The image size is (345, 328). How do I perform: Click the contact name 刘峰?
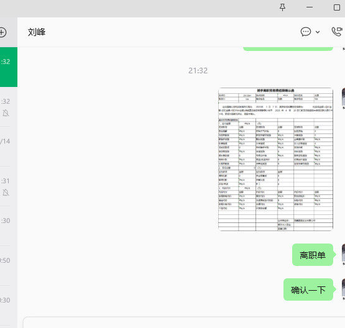point(37,32)
